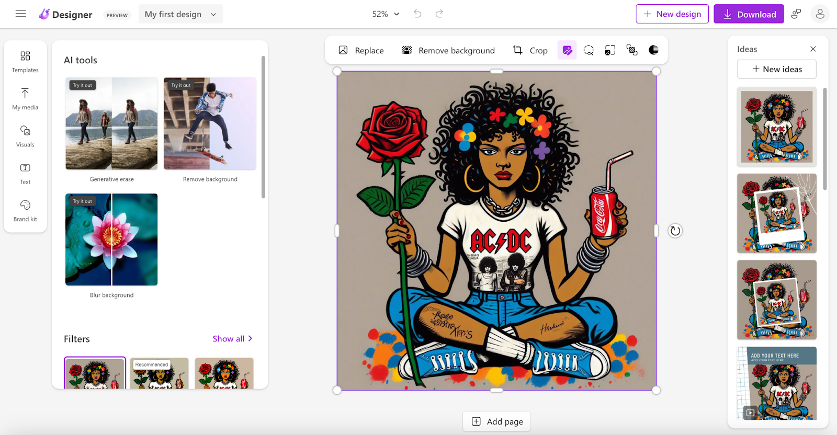Viewport: 837px width, 435px height.
Task: Click the New design button
Action: click(672, 14)
